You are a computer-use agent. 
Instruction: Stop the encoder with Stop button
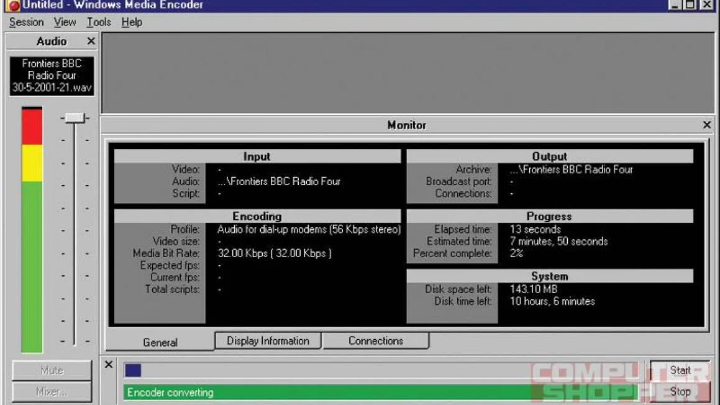point(680,391)
